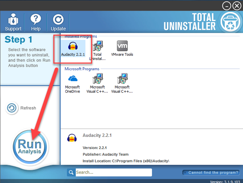Select the Microsoft OneDrive program icon

tap(72, 83)
